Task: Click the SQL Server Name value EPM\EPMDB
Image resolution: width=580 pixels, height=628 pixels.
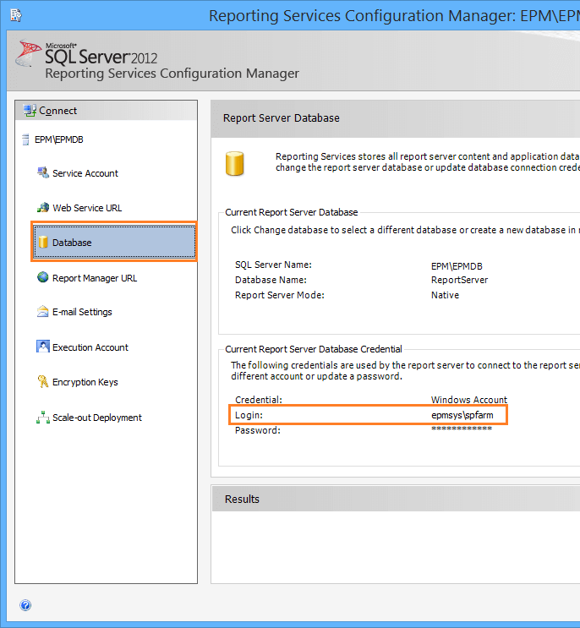Action: [457, 266]
